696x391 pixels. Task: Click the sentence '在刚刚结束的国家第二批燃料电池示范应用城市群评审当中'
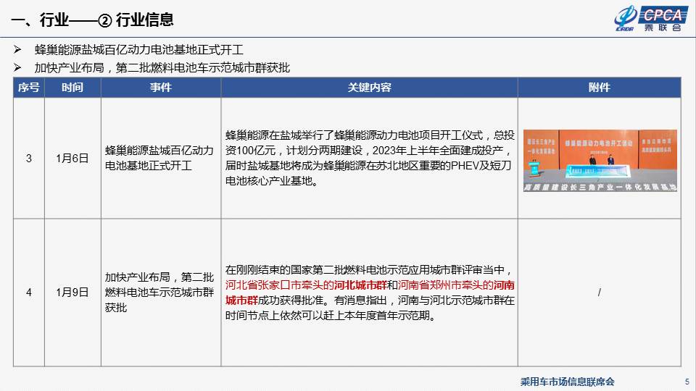[365, 270]
